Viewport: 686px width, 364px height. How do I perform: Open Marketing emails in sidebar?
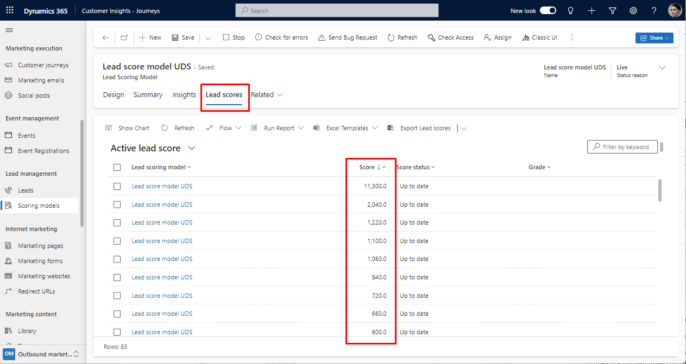(41, 80)
